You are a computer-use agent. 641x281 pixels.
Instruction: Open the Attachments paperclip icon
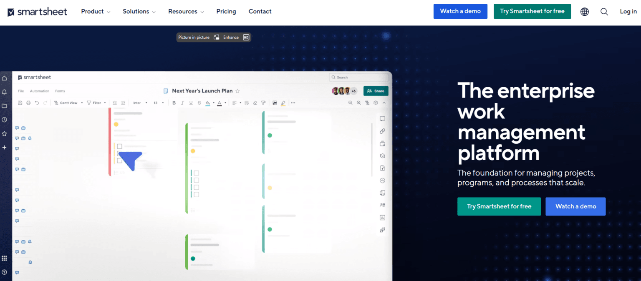click(383, 131)
